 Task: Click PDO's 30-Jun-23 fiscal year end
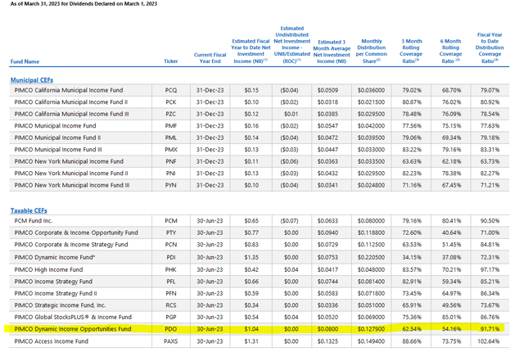(x=210, y=329)
